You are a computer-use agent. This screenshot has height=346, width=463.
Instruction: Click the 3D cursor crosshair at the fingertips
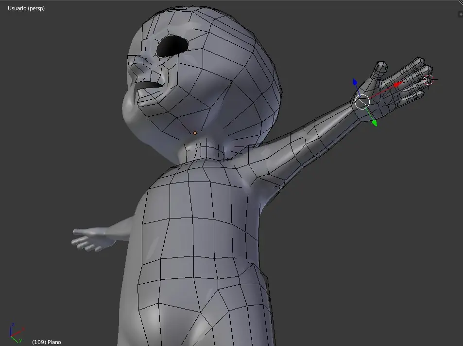(x=428, y=80)
